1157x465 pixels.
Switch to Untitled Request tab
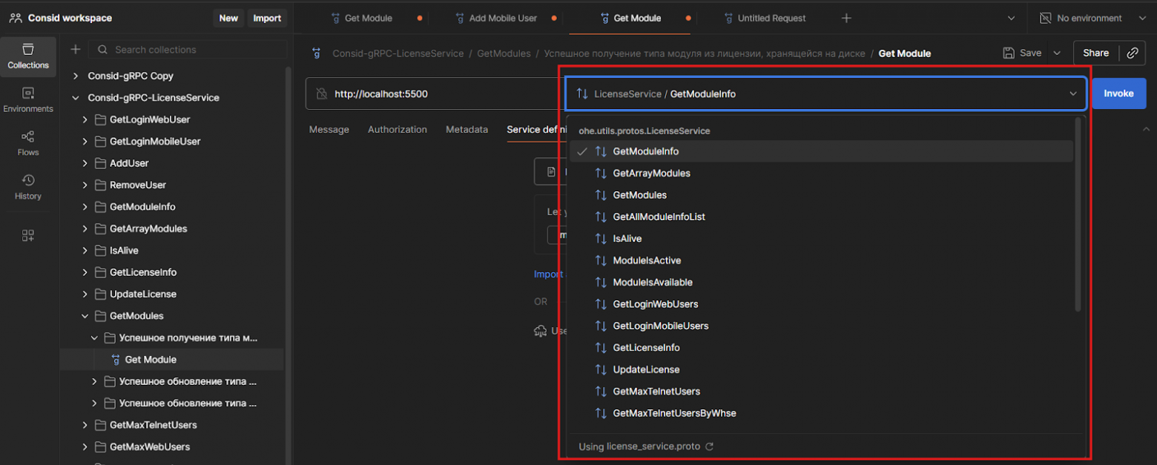point(771,18)
